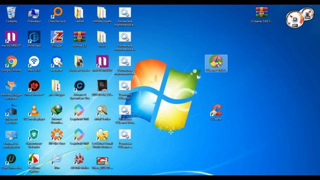This screenshot has height=180, width=320.
Task: Launch Driver Easy shortcut
Action: tap(34, 39)
